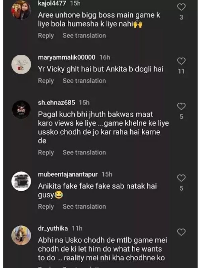The width and height of the screenshot is (201, 268).
Task: See translation of Anikita fake comment
Action: coord(84,207)
